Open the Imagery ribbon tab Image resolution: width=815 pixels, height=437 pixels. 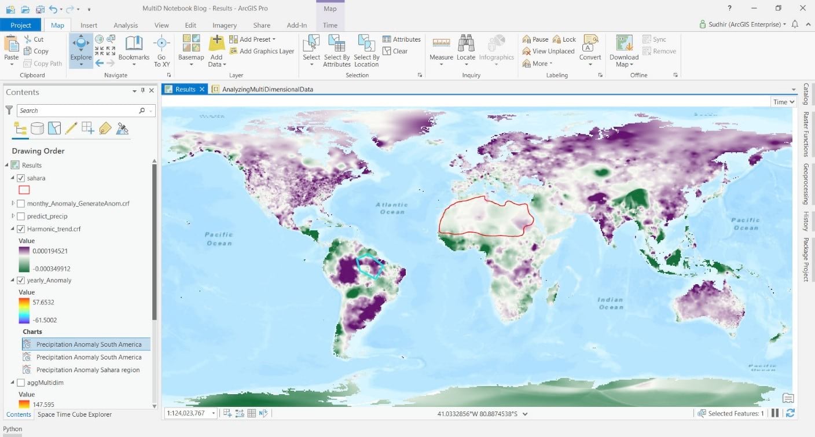[x=224, y=25]
